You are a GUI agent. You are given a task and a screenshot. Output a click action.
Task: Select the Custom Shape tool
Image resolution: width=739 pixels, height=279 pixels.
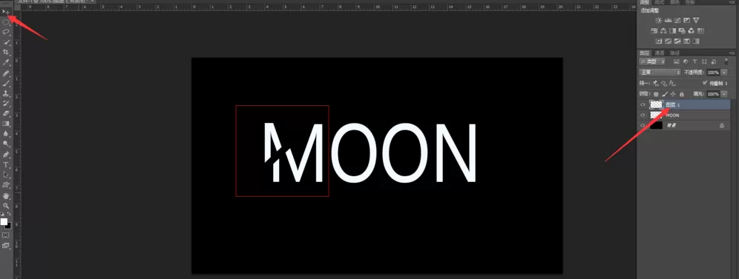point(6,185)
